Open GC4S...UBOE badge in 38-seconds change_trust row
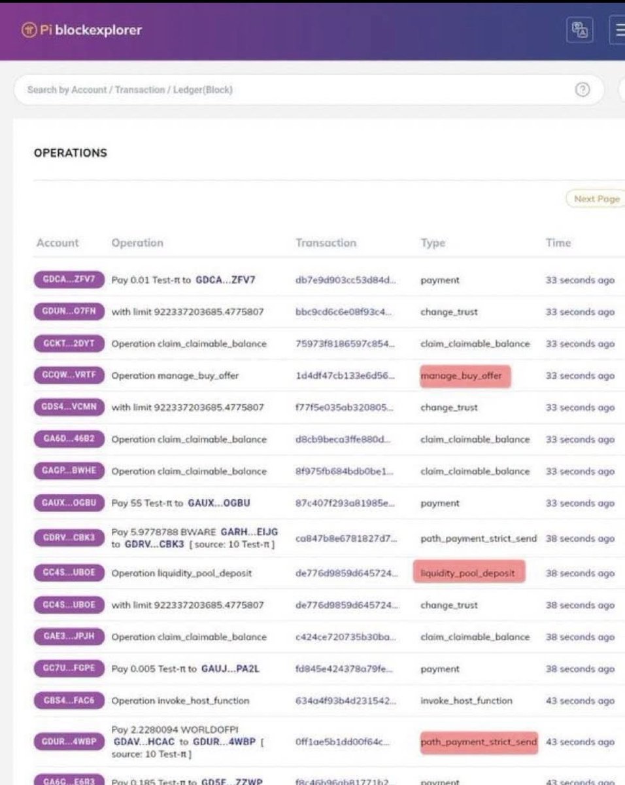 pos(69,605)
